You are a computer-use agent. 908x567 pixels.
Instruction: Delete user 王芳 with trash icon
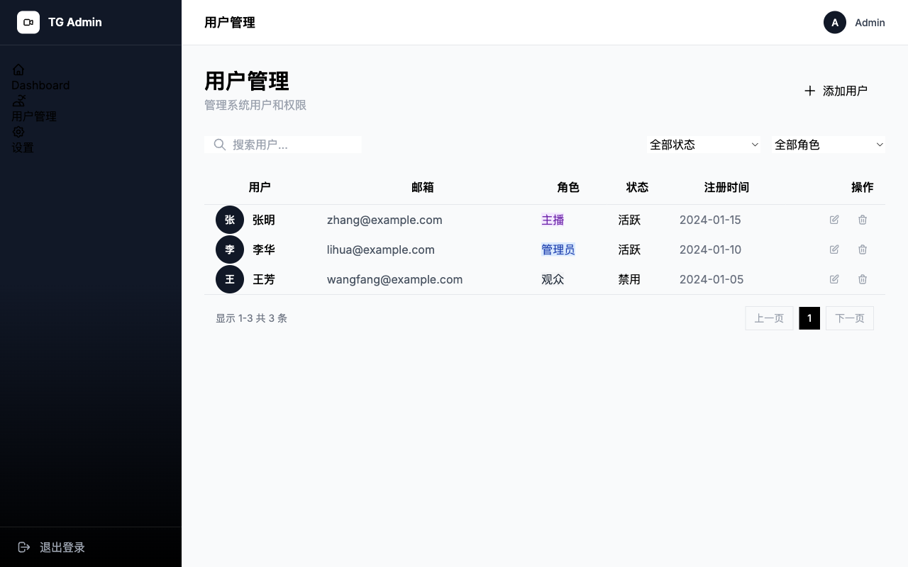tap(863, 279)
